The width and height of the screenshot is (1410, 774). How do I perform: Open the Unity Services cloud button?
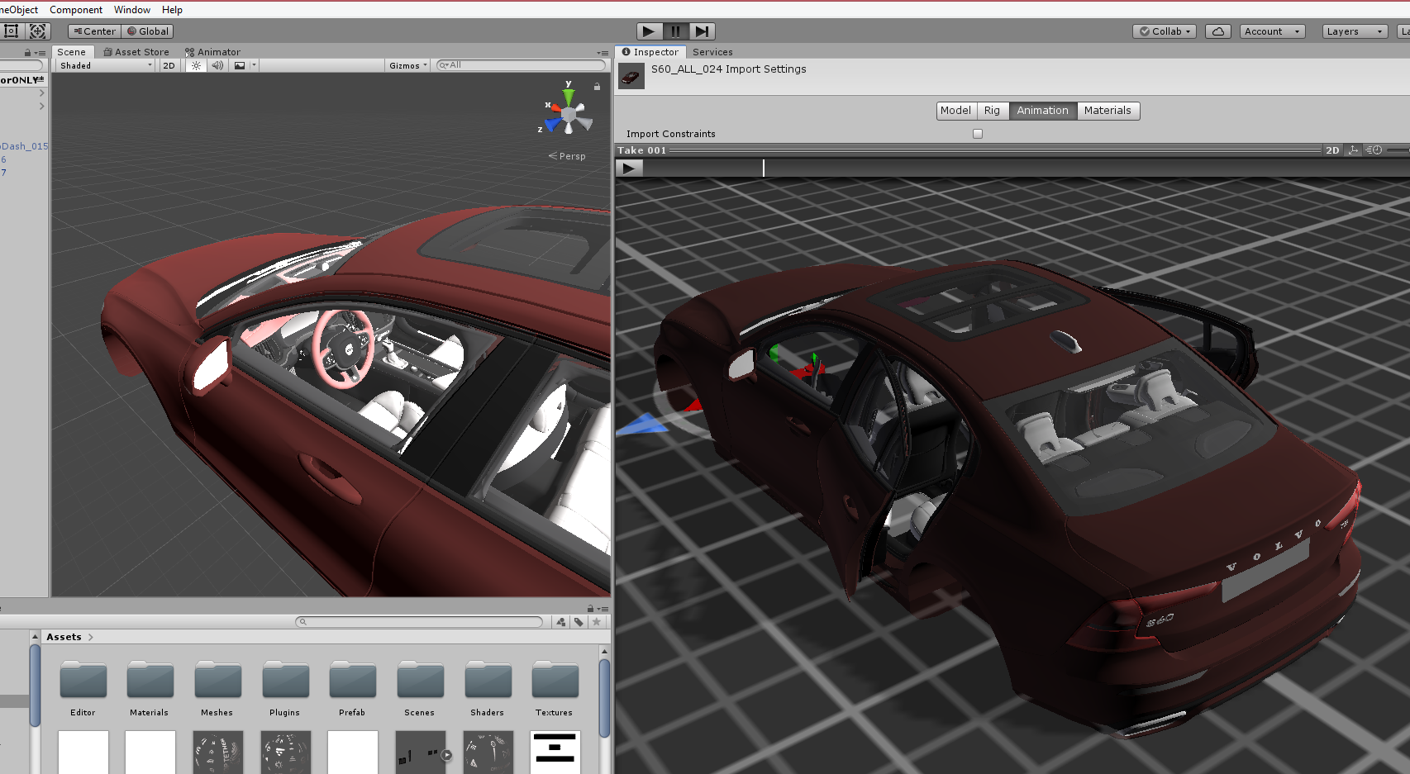1218,31
